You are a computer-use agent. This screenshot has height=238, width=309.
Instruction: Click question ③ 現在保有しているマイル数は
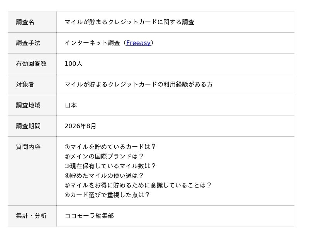point(110,166)
